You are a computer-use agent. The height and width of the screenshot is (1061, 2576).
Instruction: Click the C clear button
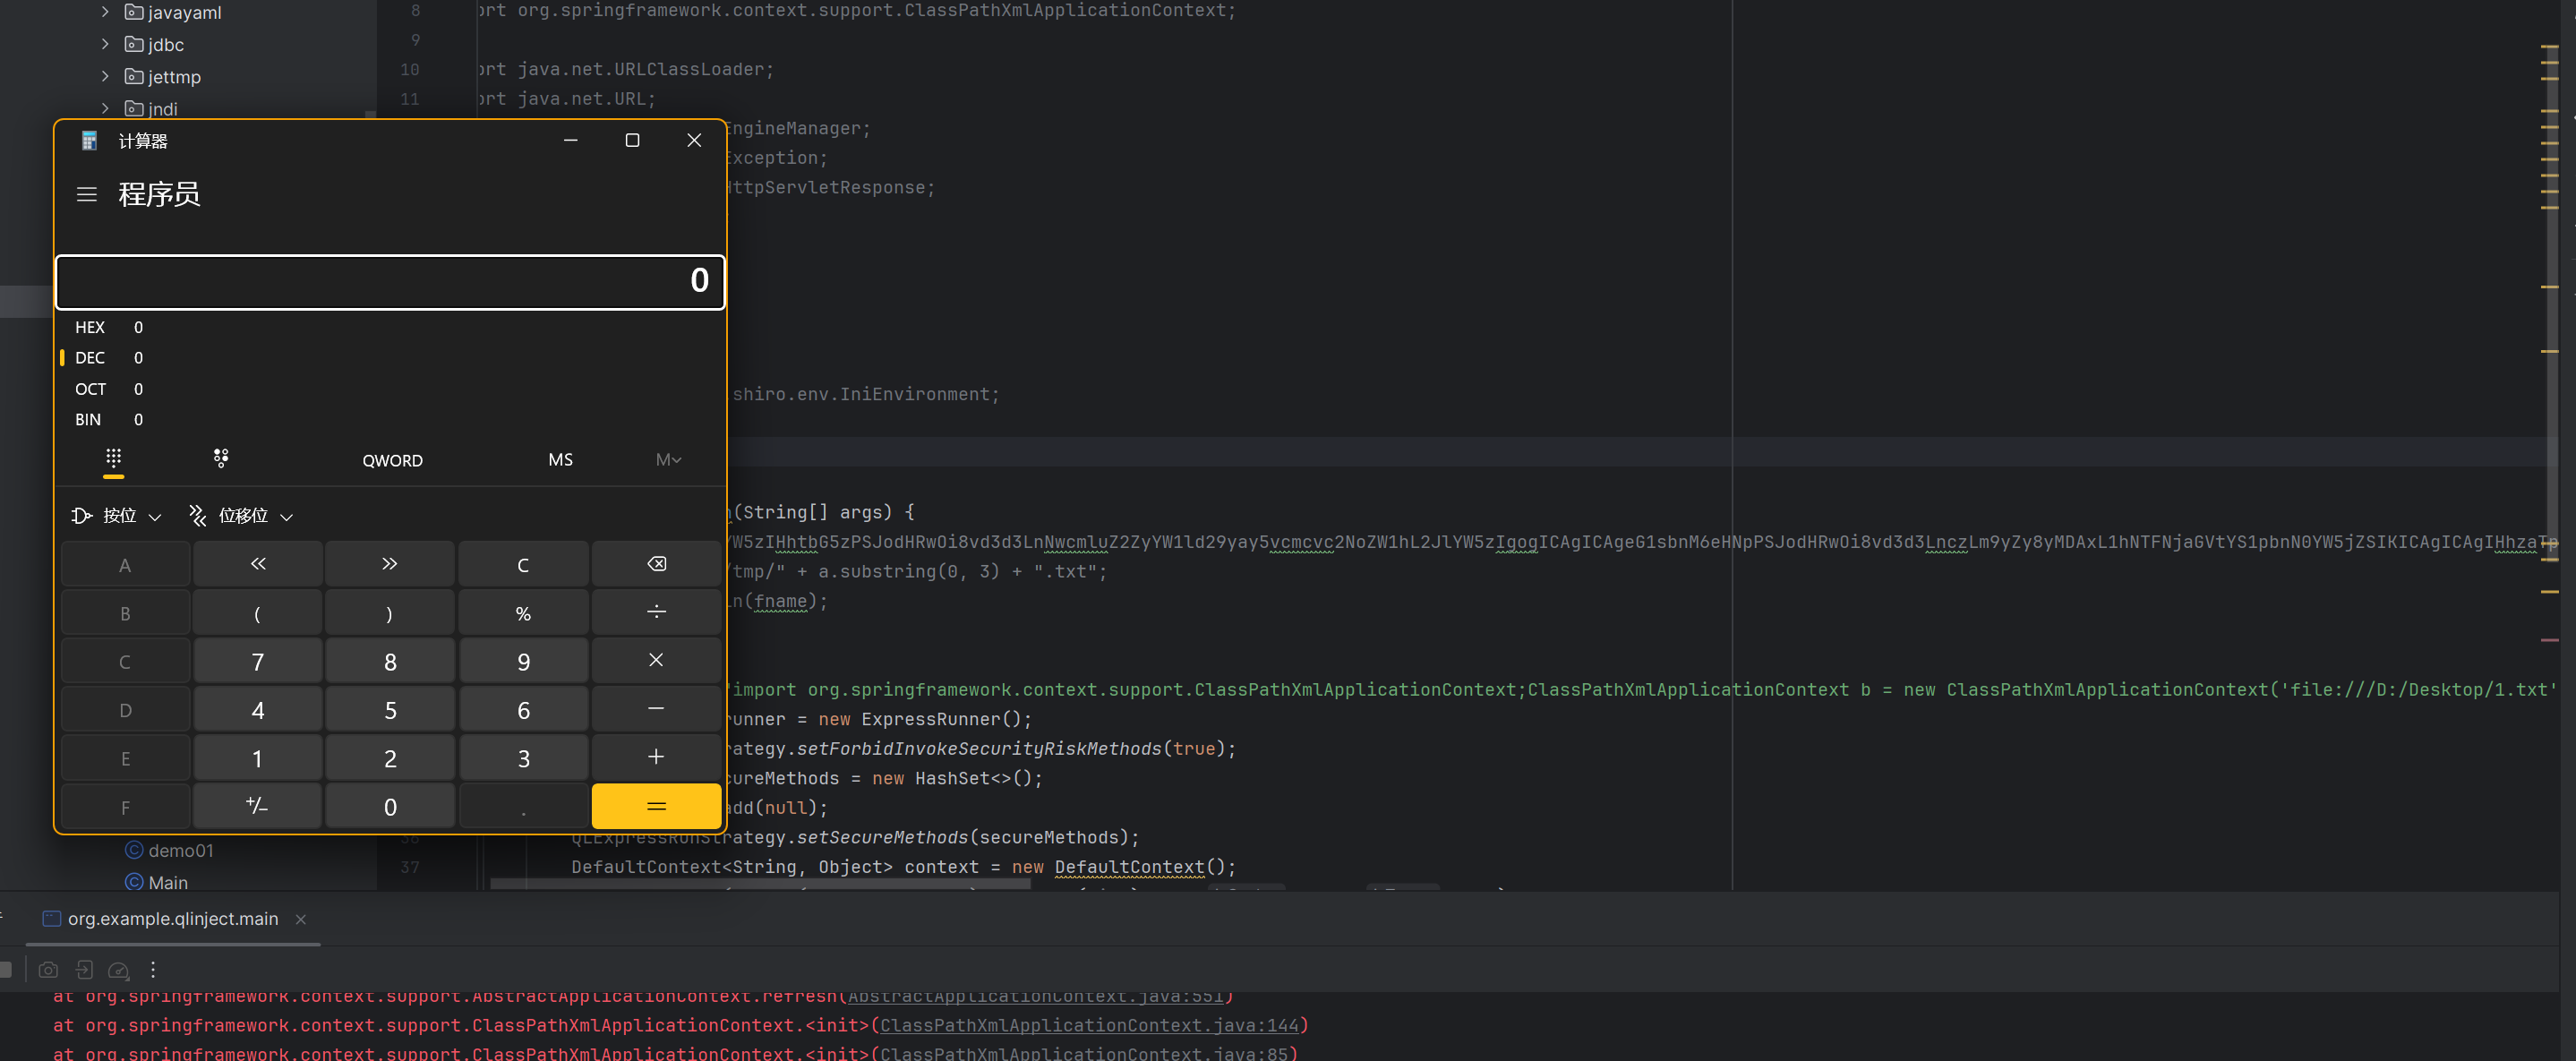[x=523, y=564]
